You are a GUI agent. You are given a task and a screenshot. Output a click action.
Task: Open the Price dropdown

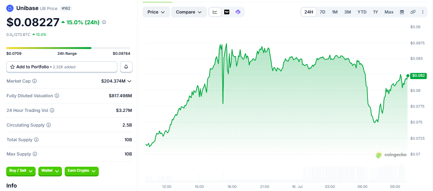(156, 12)
